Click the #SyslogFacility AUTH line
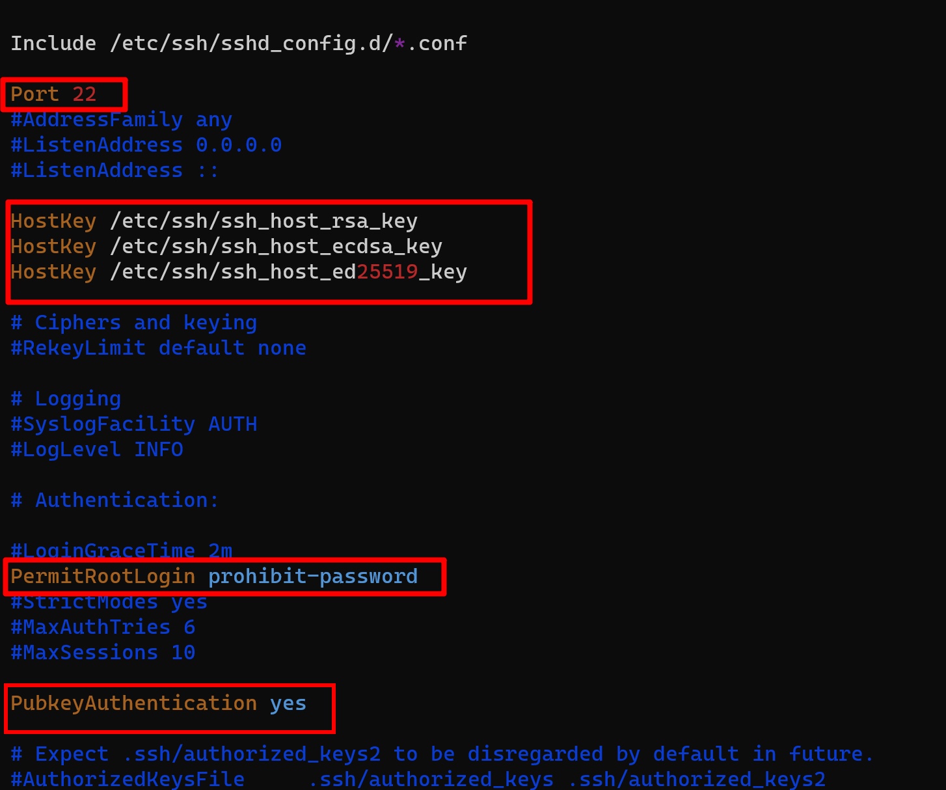Screen dimensions: 946x790 click(x=133, y=424)
